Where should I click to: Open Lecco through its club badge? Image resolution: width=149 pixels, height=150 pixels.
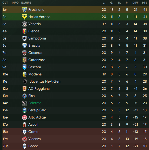click(25, 146)
